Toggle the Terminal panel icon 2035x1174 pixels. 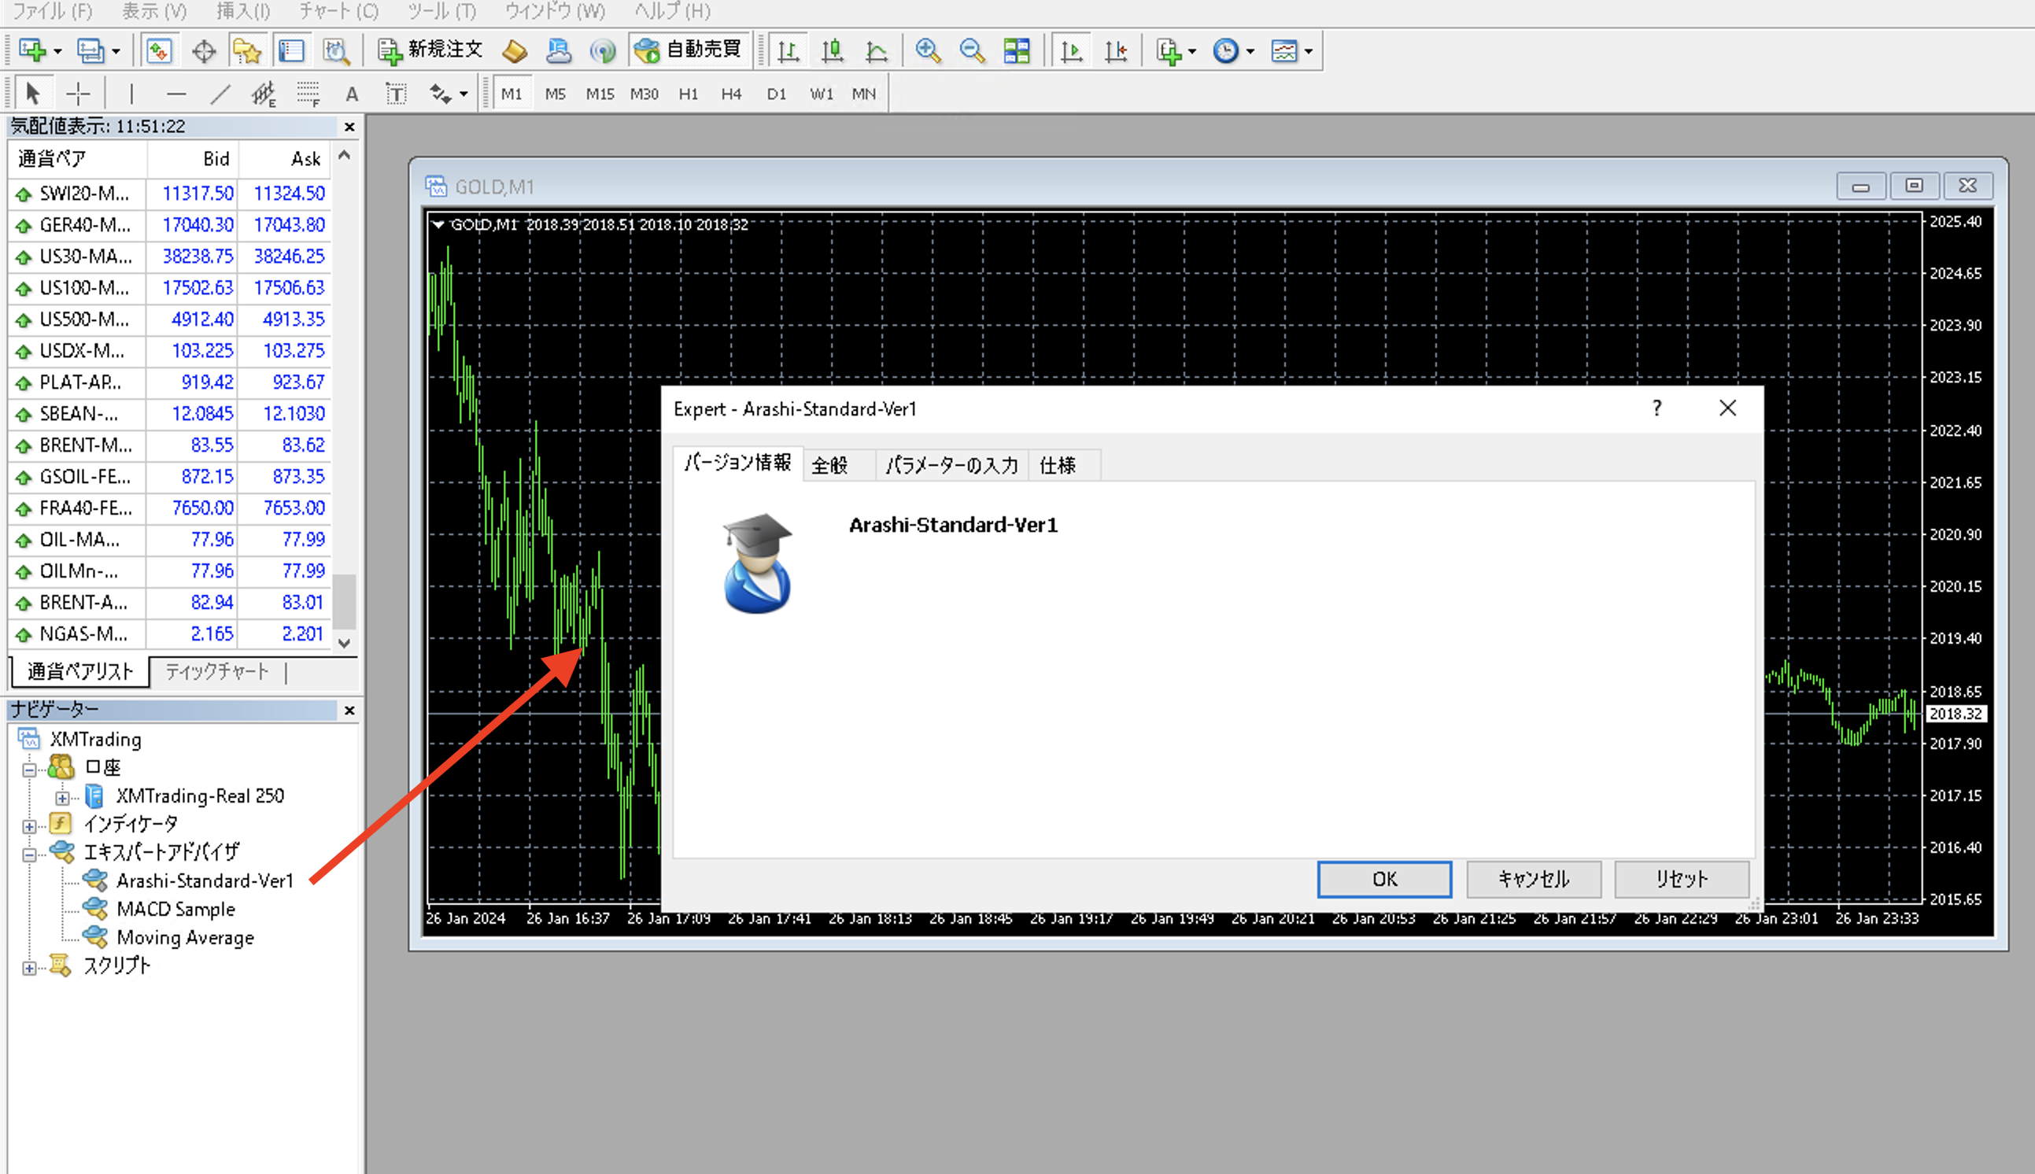(x=291, y=51)
